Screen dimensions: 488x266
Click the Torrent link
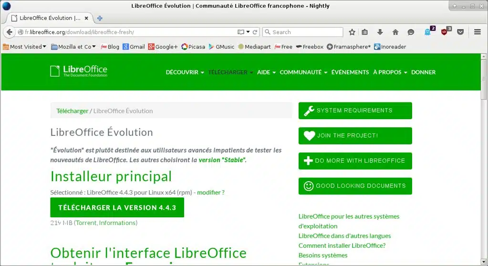(86, 223)
